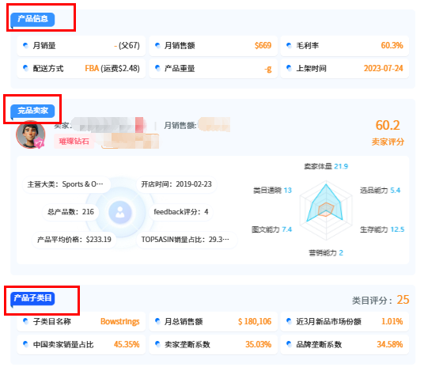Click the 生存能力 12.5 radar label

(382, 229)
